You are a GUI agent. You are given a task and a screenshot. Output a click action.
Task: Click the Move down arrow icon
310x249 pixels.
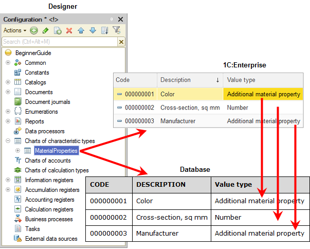93,31
